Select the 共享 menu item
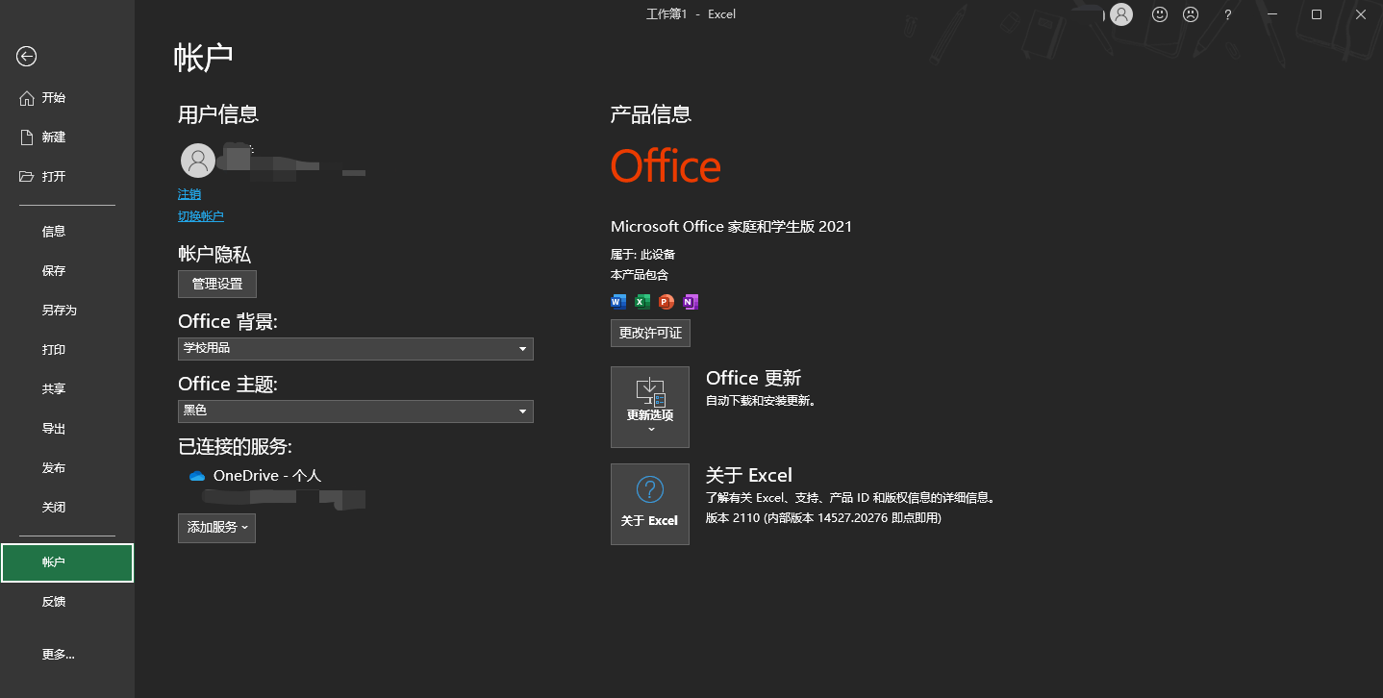This screenshot has width=1383, height=698. click(67, 389)
